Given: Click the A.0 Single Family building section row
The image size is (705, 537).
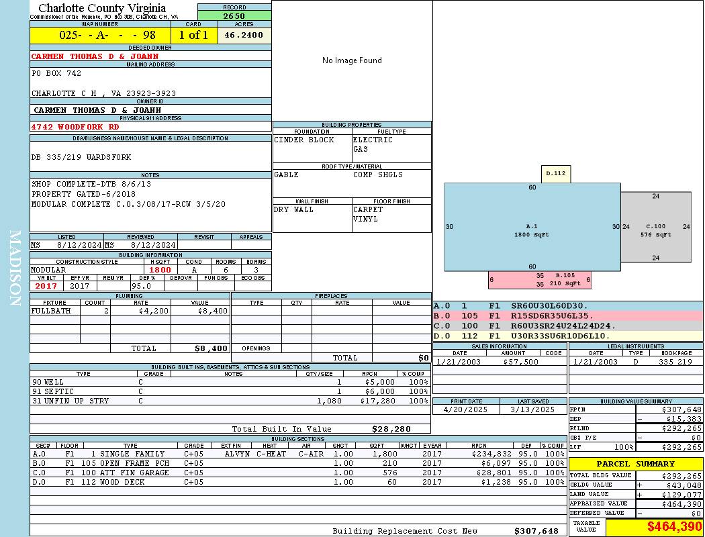Looking at the screenshot, I should 298,454.
